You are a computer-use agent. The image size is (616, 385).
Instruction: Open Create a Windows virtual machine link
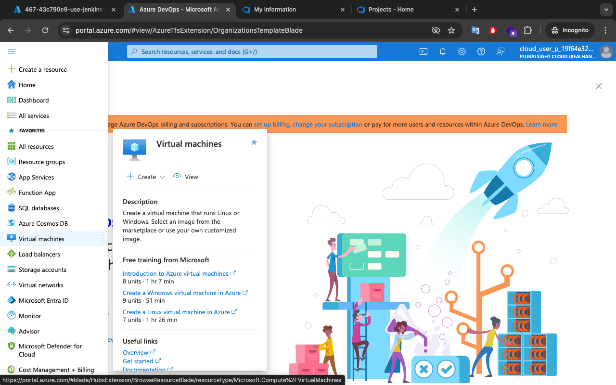pyautogui.click(x=185, y=293)
